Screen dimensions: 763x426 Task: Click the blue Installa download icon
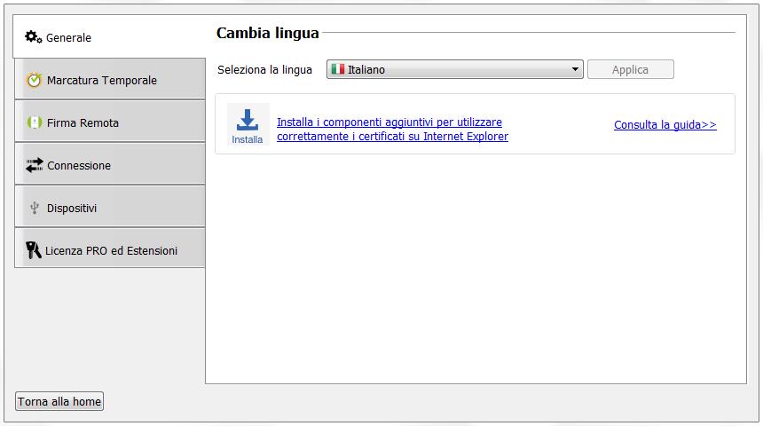248,120
